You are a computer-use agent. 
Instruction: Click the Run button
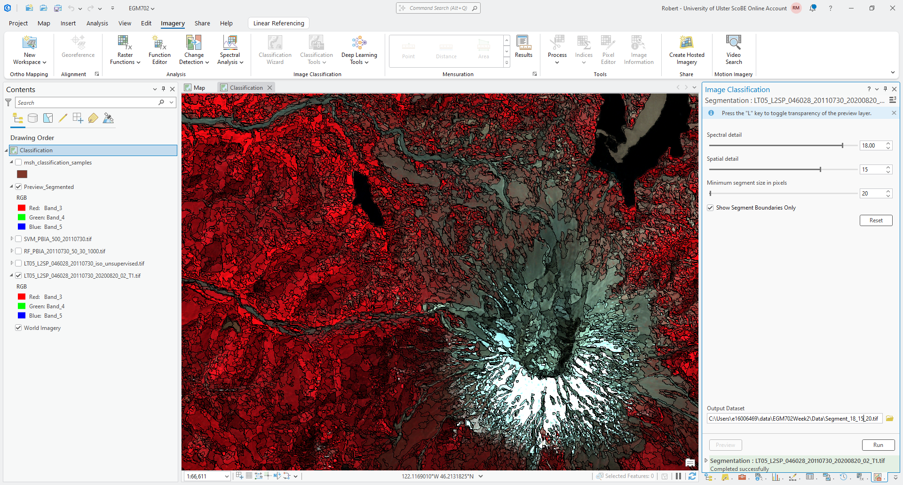[878, 445]
